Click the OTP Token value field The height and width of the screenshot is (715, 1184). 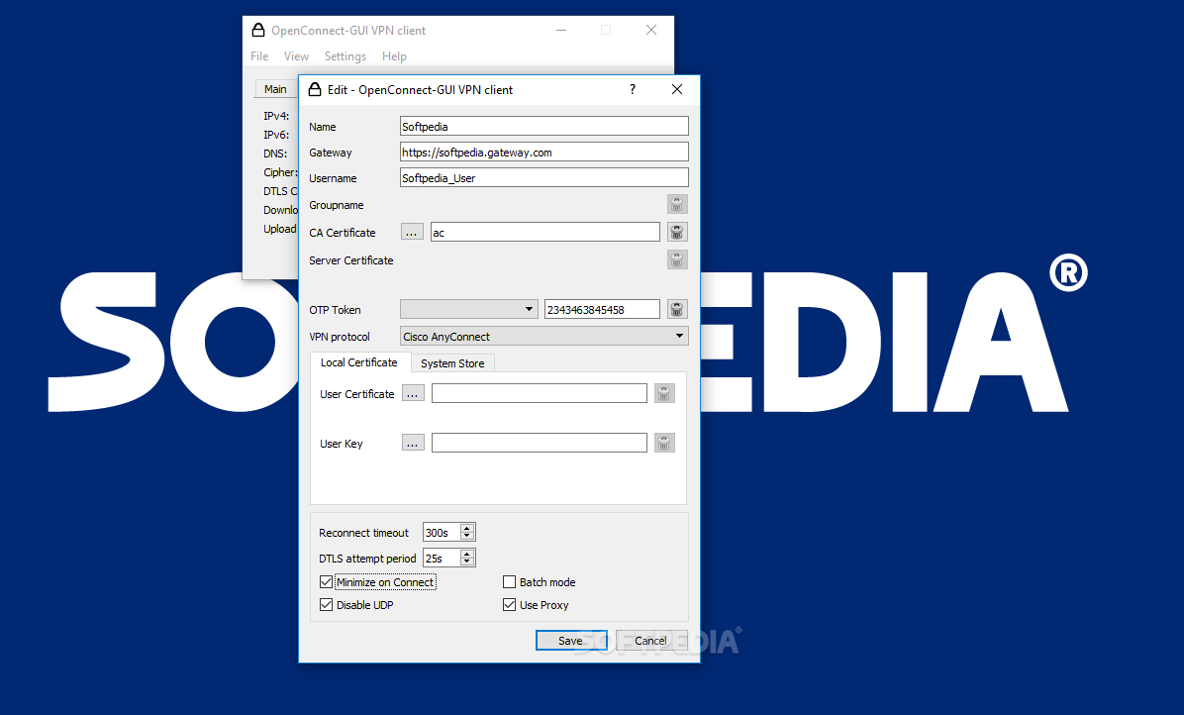[x=602, y=309]
